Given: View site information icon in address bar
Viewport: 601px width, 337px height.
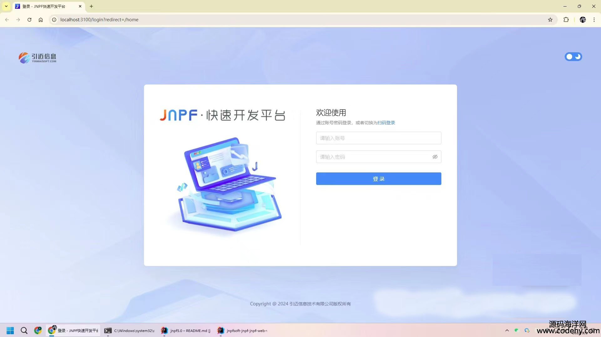Looking at the screenshot, I should (x=54, y=20).
